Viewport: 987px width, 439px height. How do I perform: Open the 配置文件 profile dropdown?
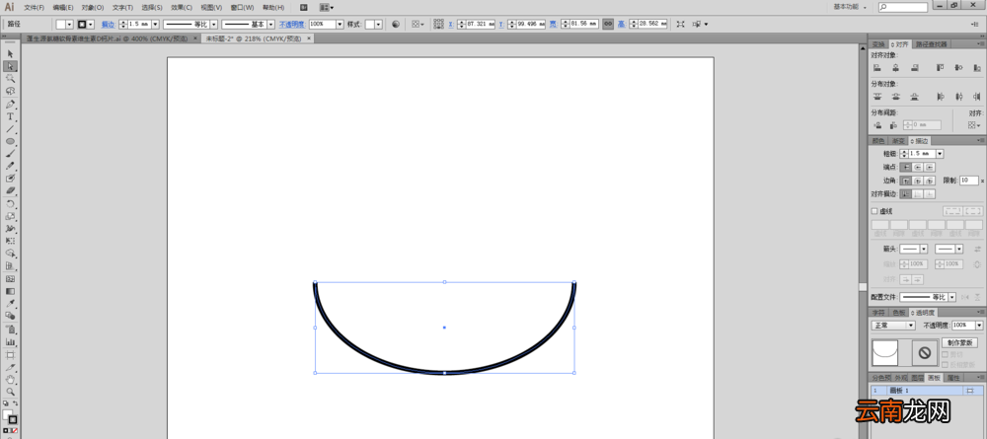tap(951, 297)
